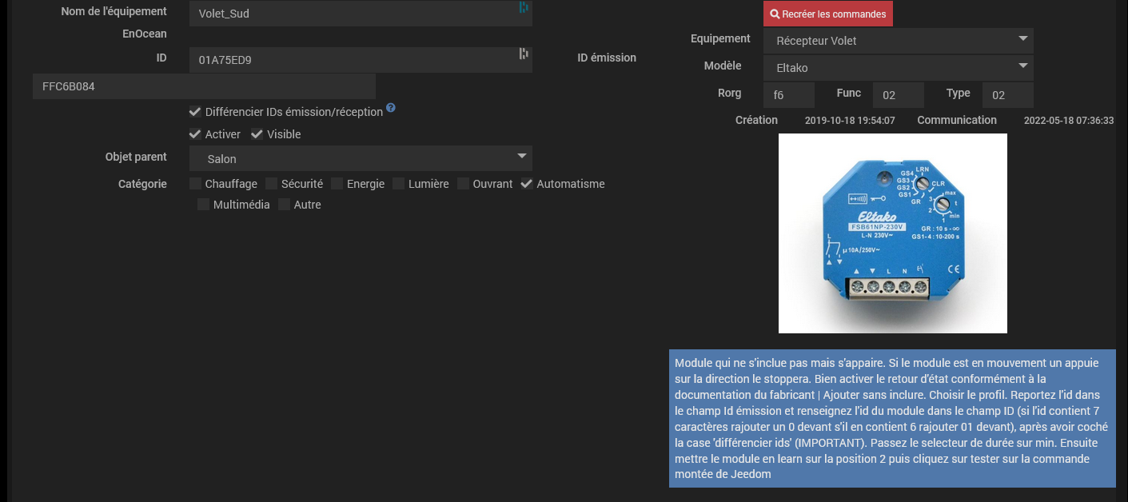This screenshot has height=502, width=1128.
Task: Uncheck Différencier IDs émission/réception checkbox
Action: [195, 112]
